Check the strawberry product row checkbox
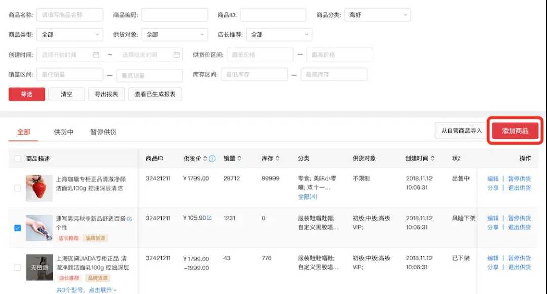 coord(17,188)
